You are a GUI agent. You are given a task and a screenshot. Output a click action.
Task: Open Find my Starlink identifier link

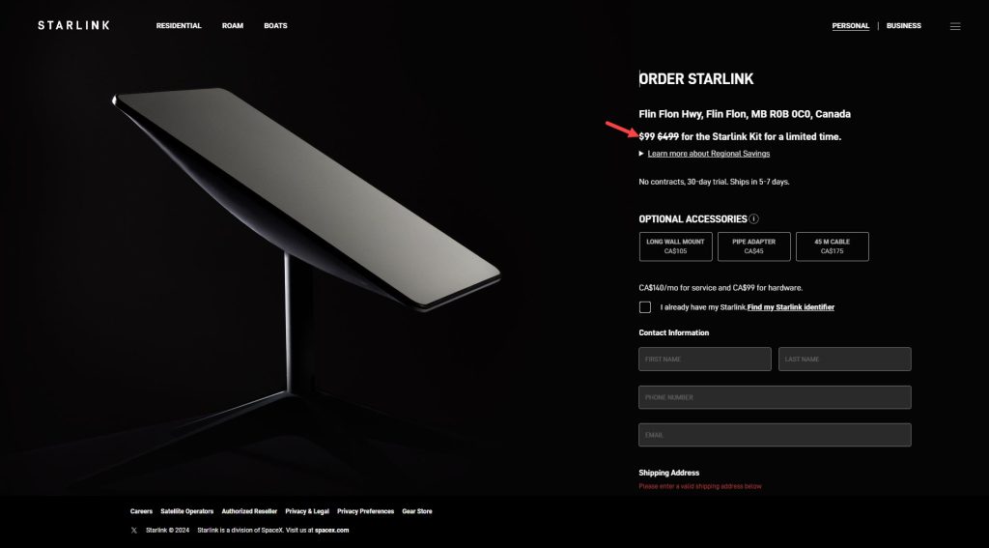791,307
